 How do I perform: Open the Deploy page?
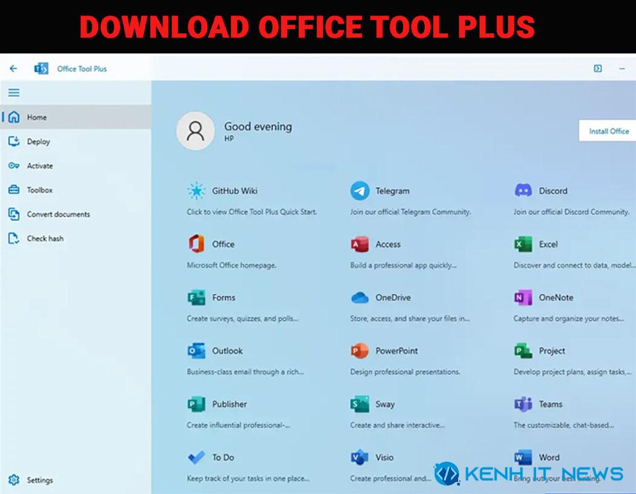[x=76, y=141]
